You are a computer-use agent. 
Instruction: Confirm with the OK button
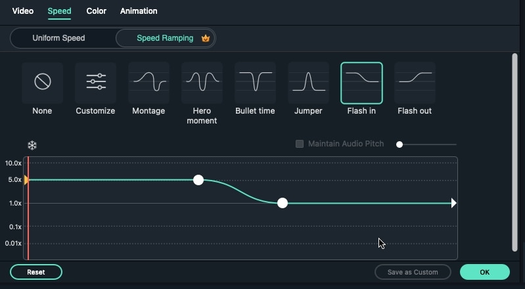[484, 272]
